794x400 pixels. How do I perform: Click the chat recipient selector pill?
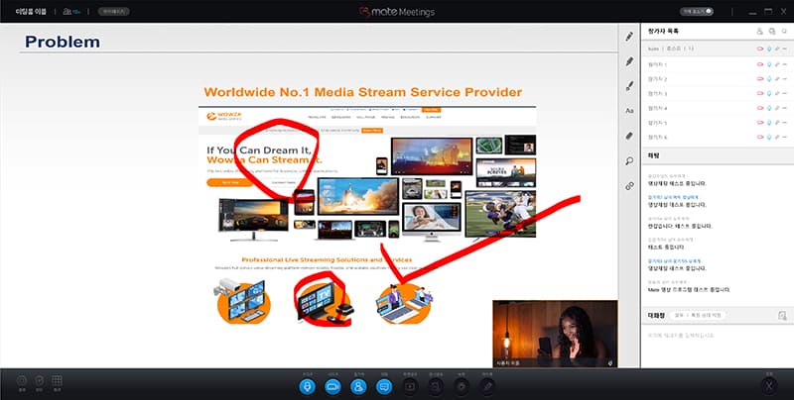(x=698, y=315)
